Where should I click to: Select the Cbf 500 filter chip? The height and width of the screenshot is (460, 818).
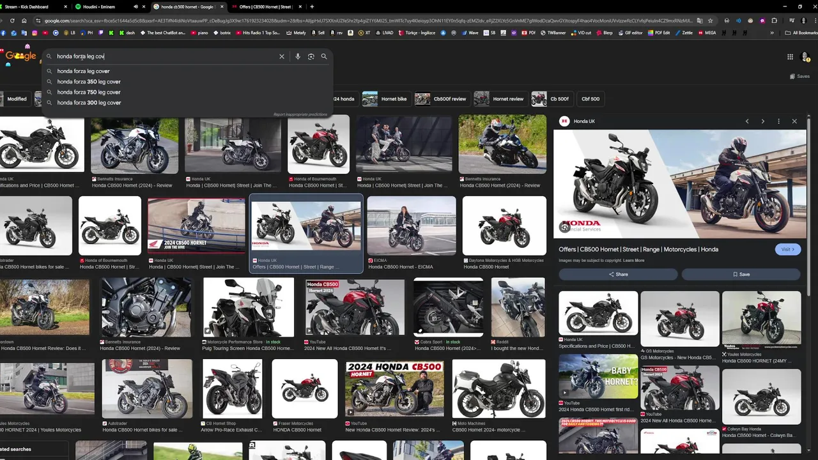(x=590, y=99)
